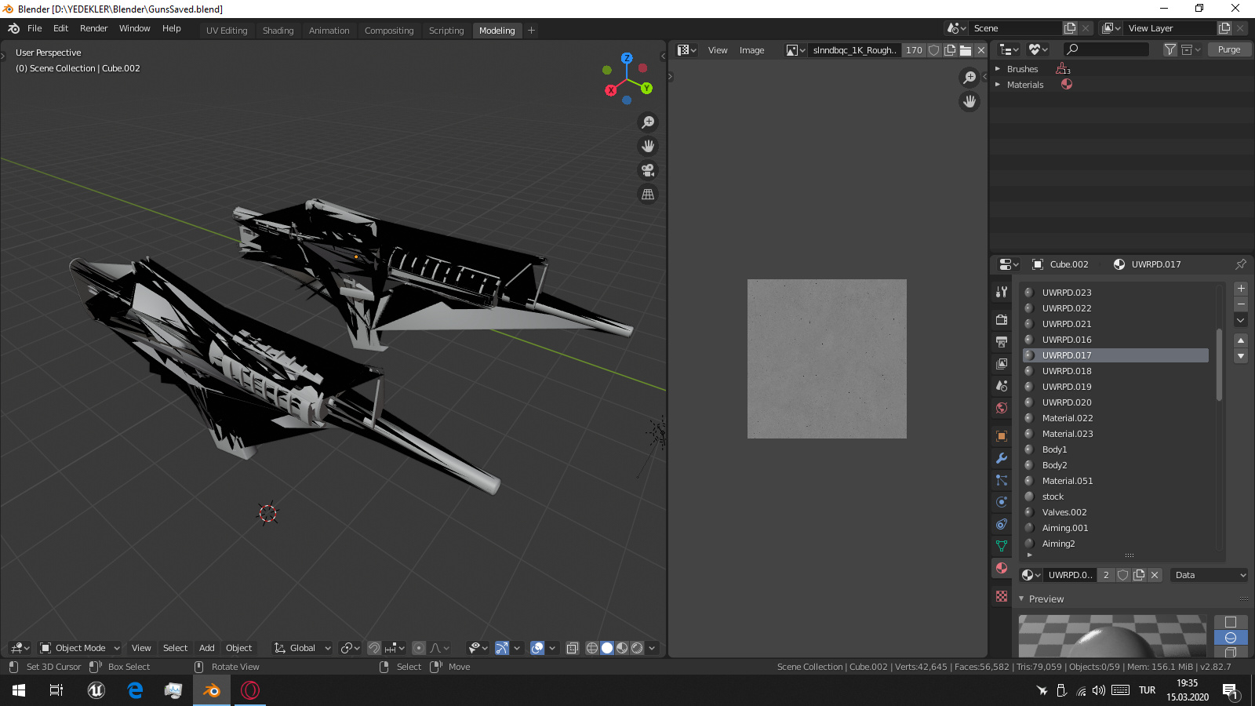Switch to the Shading workspace tab

click(x=278, y=31)
